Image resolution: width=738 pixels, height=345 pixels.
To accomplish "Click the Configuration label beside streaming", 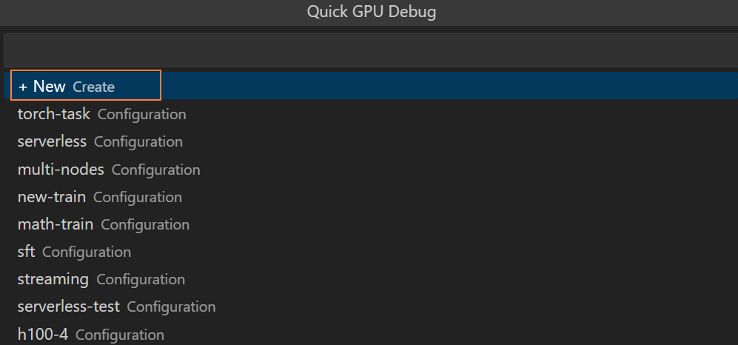I will click(141, 280).
